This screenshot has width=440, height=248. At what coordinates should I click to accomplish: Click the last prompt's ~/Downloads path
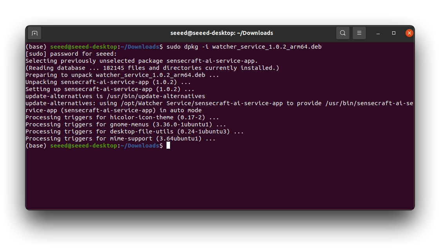[140, 146]
